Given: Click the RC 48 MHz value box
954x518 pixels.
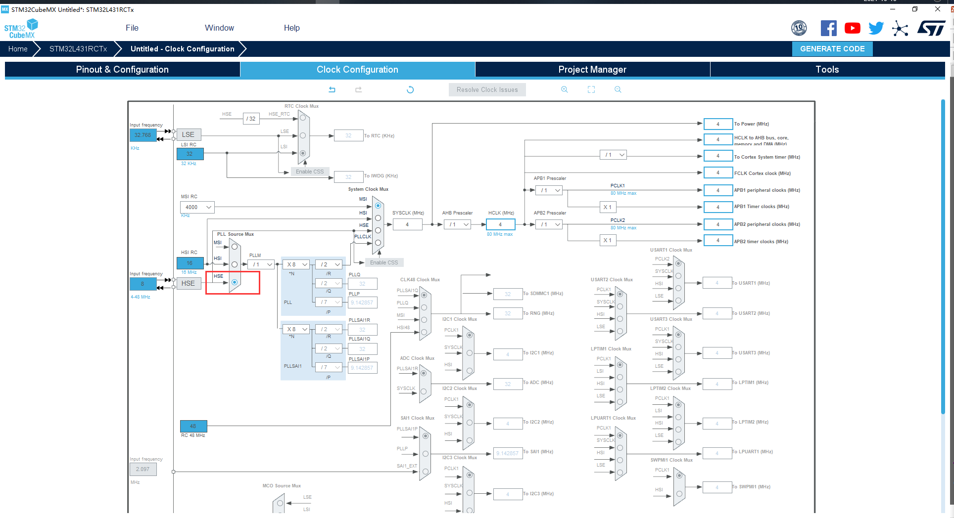Looking at the screenshot, I should click(x=193, y=426).
